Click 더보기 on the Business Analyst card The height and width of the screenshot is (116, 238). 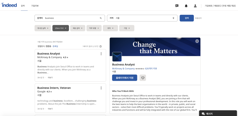pyautogui.click(x=50, y=78)
